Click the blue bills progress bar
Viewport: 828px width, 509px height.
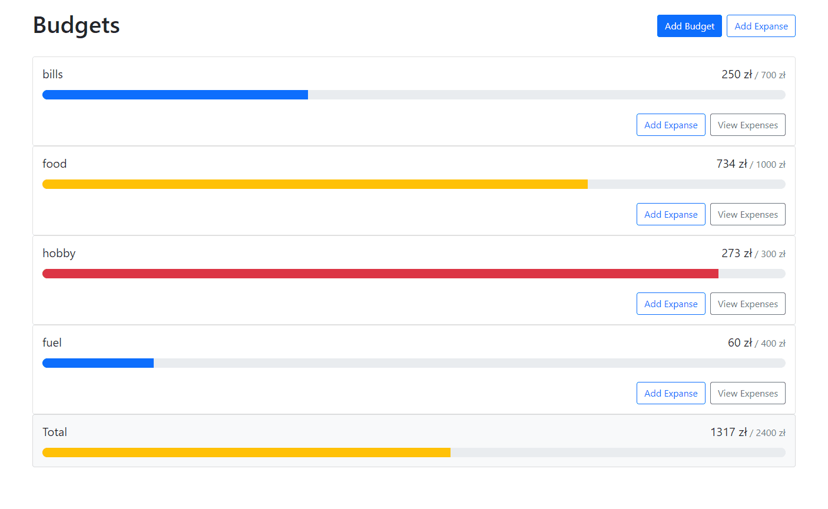(175, 95)
